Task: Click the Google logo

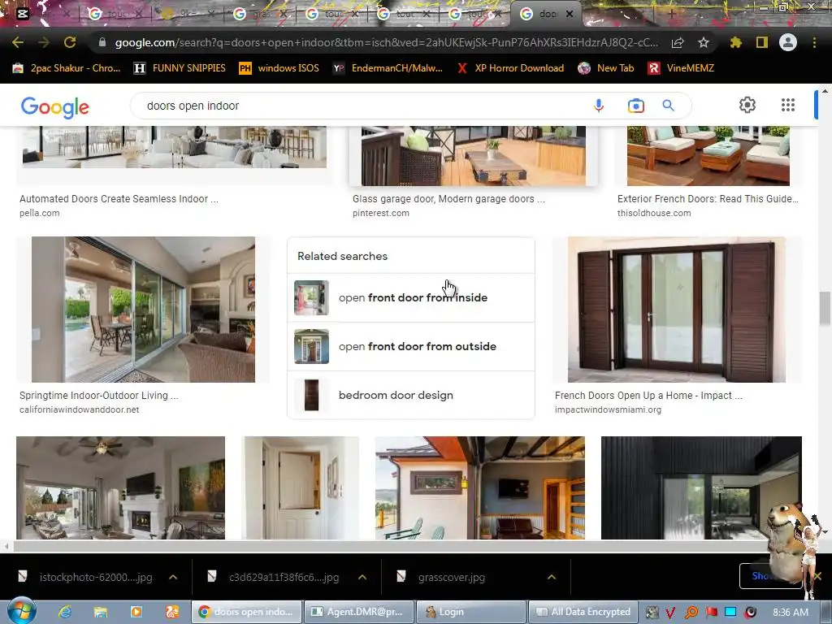Action: click(x=55, y=107)
